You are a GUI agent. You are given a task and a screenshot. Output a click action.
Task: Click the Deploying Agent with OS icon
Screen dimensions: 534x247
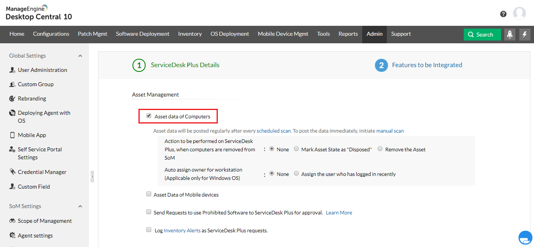click(12, 113)
